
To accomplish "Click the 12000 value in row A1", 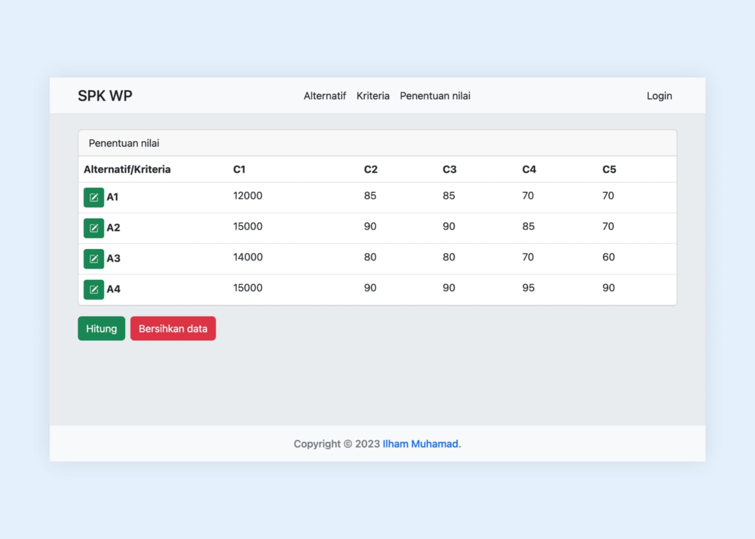I will point(247,196).
